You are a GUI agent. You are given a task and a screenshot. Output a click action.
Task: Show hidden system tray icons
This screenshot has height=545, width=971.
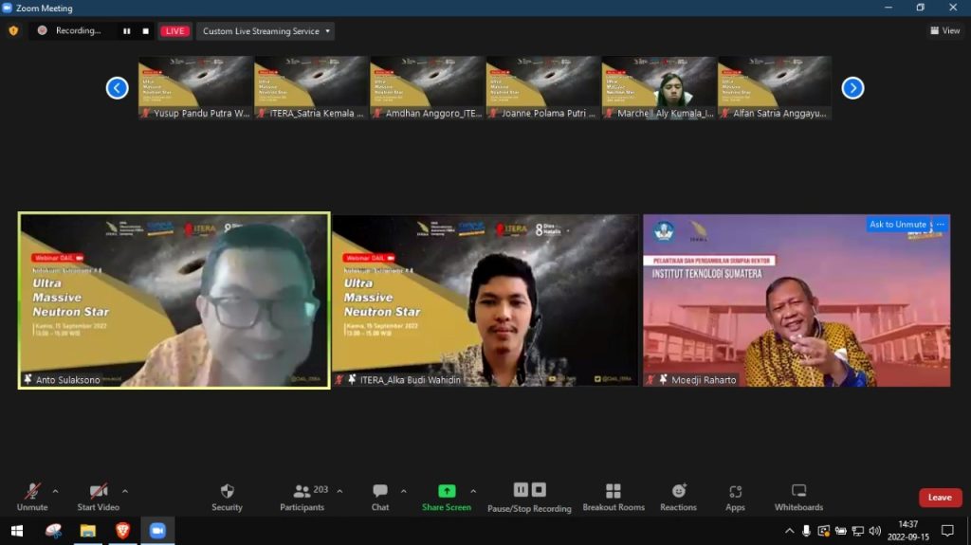[x=789, y=531]
